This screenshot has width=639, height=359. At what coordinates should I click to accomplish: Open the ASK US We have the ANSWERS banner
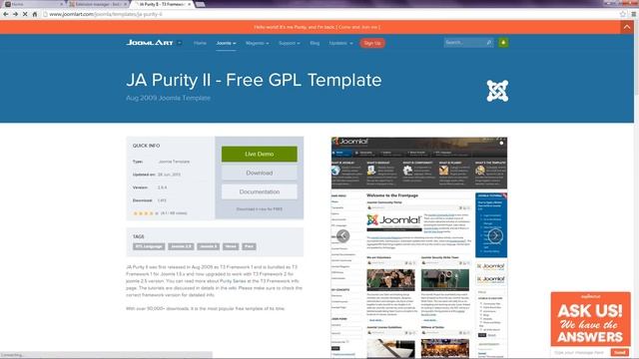590,319
